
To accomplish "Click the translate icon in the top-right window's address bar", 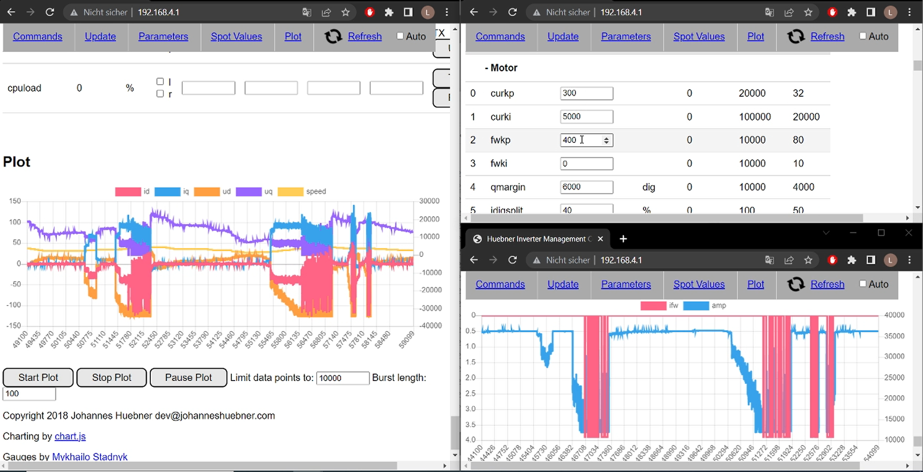I will [769, 12].
